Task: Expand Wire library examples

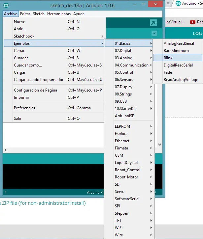Action: (x=129, y=235)
